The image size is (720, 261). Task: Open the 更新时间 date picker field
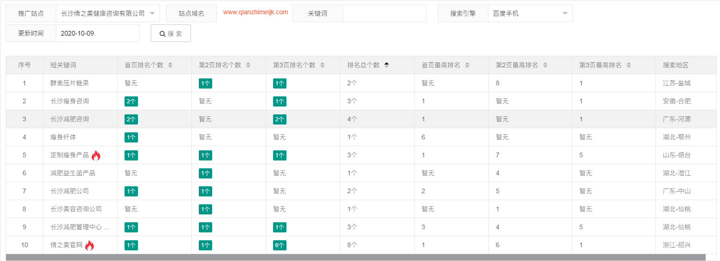(97, 33)
